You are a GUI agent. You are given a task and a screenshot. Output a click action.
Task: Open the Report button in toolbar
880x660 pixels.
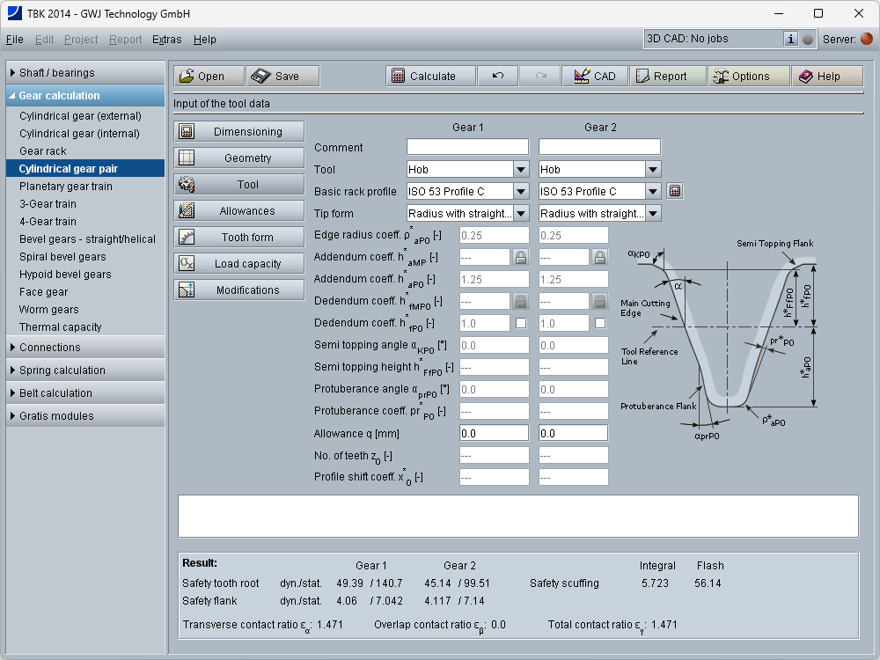(668, 77)
